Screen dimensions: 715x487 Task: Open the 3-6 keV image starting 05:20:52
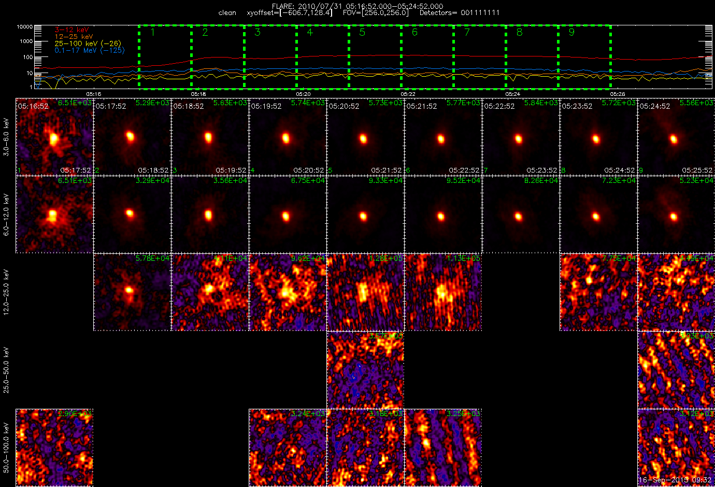365,137
